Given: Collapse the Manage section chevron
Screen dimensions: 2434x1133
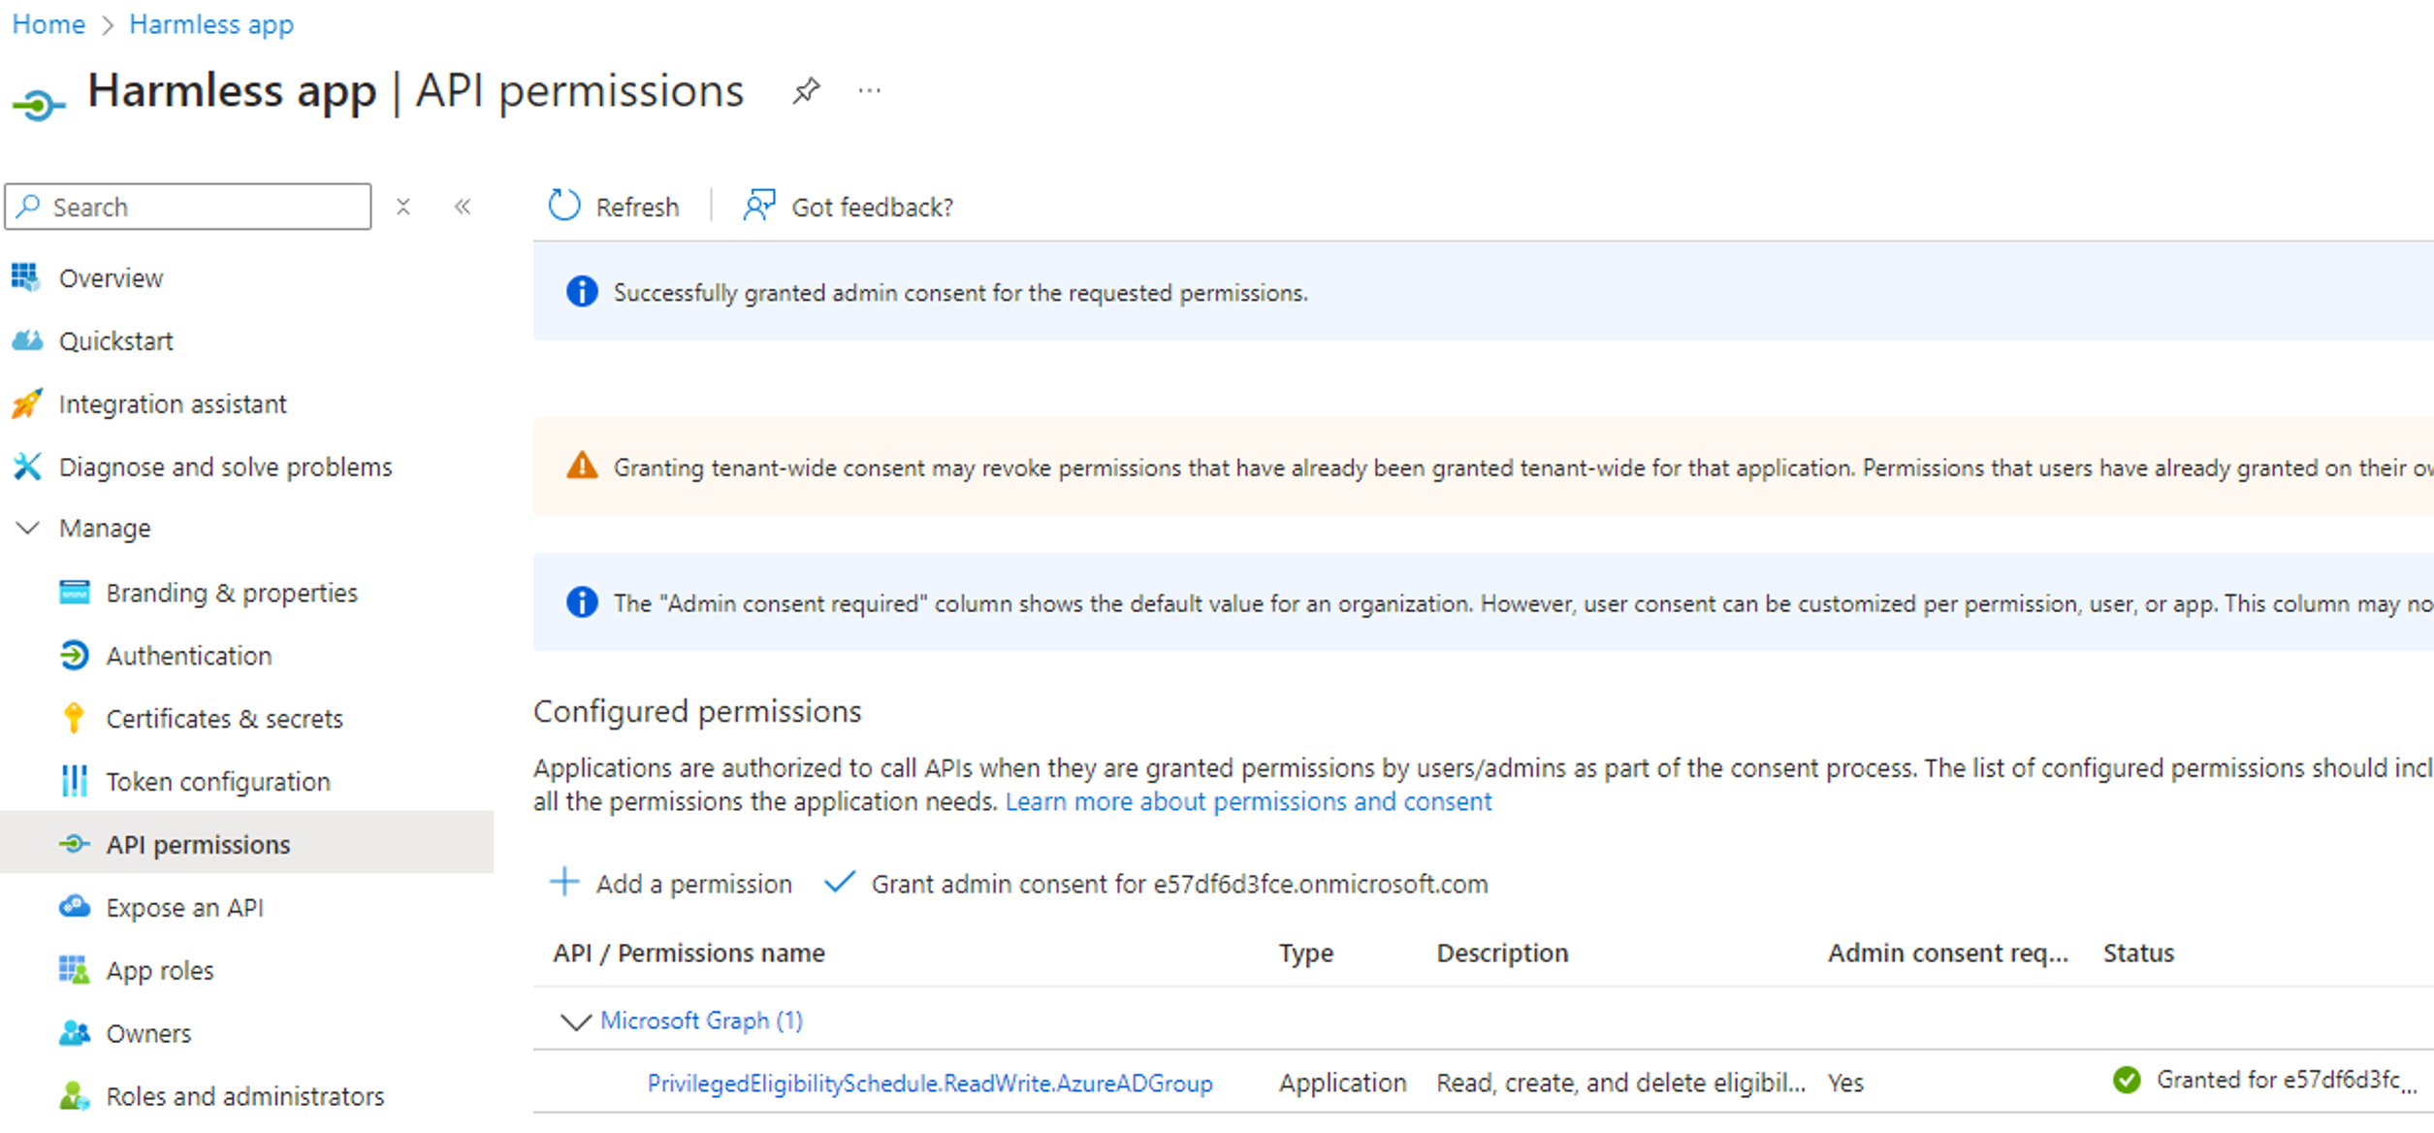Looking at the screenshot, I should click(x=28, y=528).
